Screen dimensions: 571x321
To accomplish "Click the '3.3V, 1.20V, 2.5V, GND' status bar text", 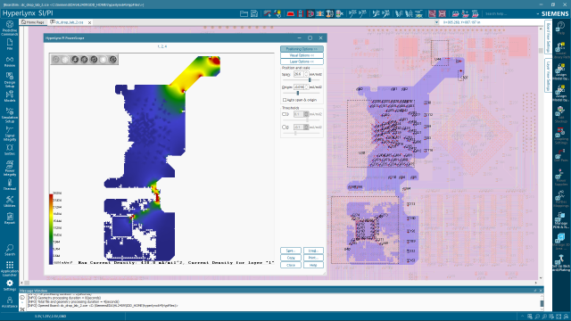I will (50, 317).
